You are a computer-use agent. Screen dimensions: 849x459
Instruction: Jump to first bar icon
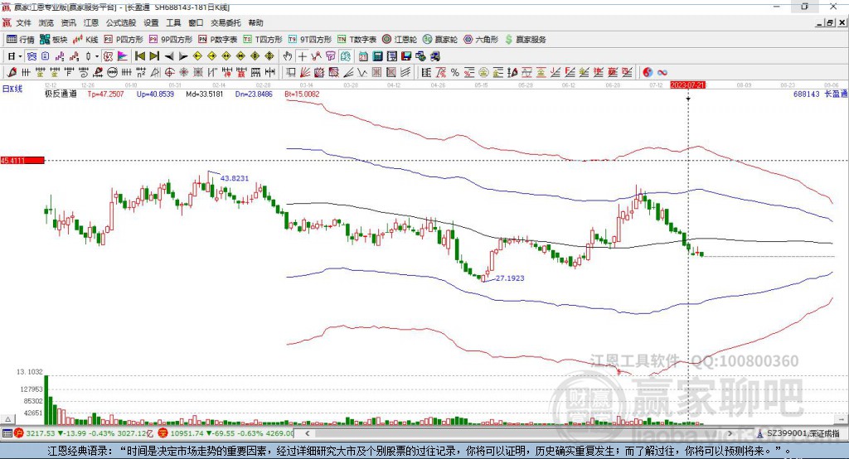point(139,56)
